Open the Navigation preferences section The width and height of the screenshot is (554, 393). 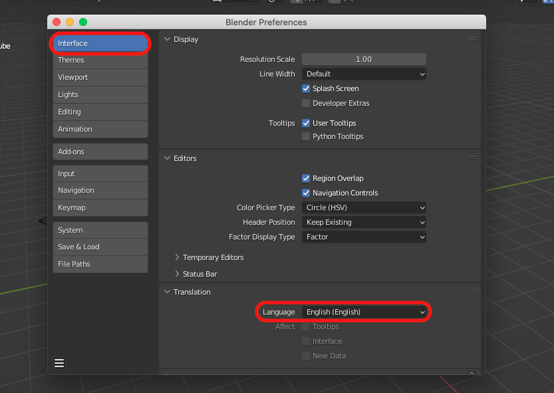[x=100, y=190]
